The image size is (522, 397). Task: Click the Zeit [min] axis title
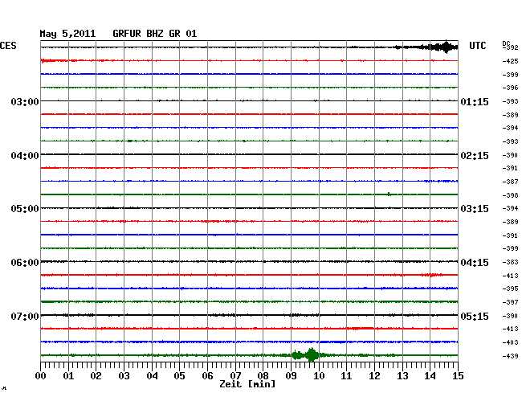247,384
